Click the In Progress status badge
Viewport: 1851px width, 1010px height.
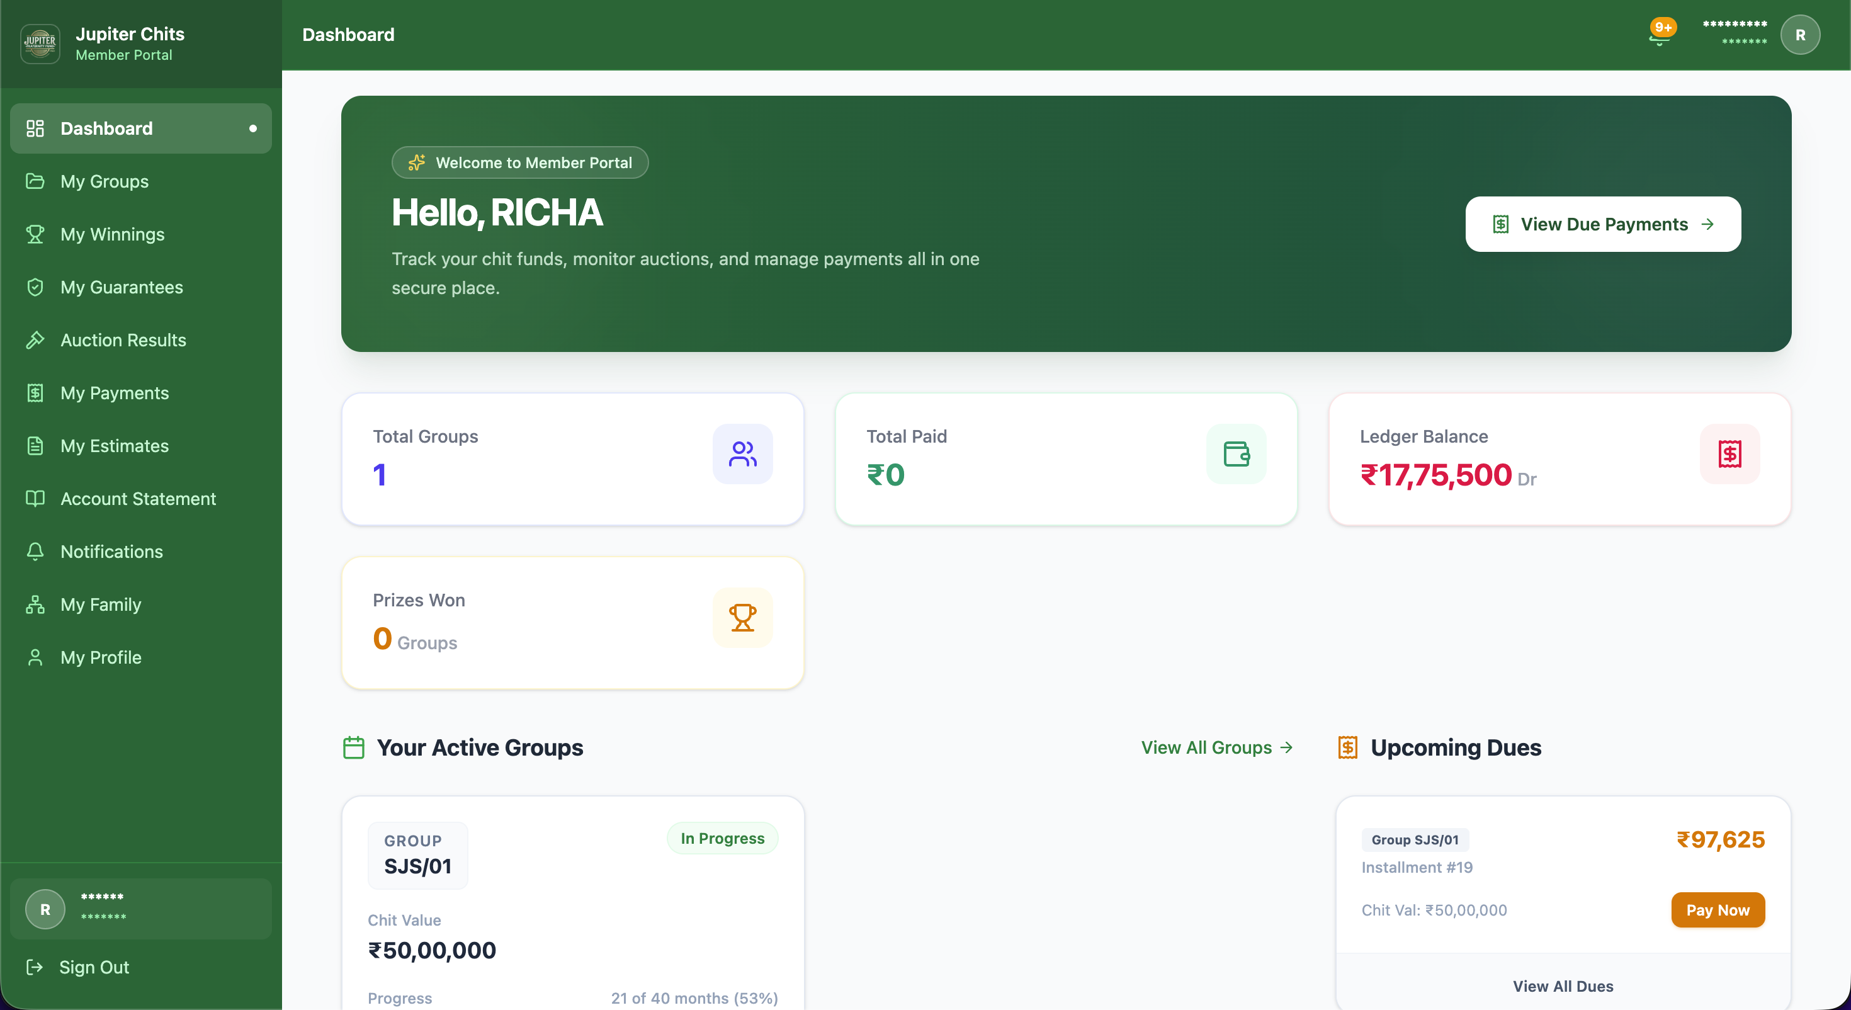click(722, 837)
